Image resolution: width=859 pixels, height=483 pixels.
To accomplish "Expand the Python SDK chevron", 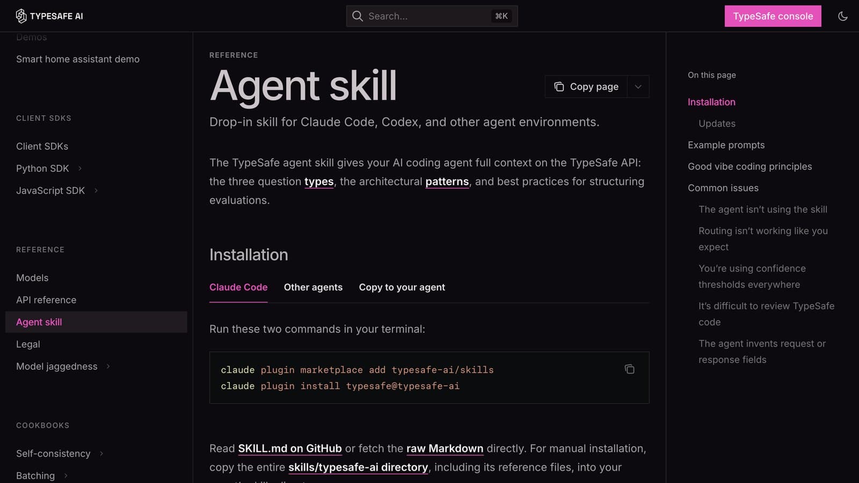I will click(x=80, y=169).
